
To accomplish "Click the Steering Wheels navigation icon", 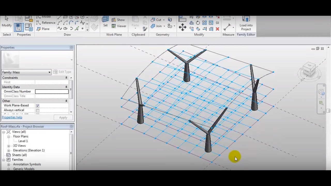I will 321,92.
